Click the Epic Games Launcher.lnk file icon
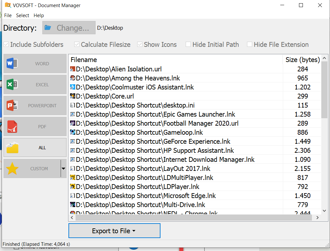Image resolution: width=330 pixels, height=251 pixels. click(x=73, y=114)
